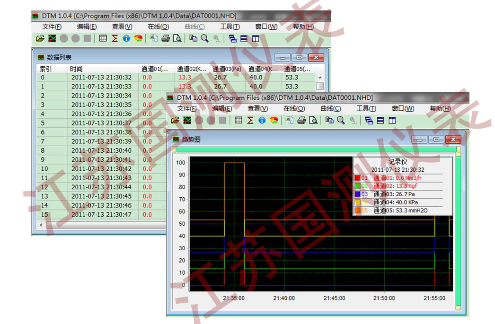Click the 13.3 value in row 0
This screenshot has width=495, height=324.
pyautogui.click(x=185, y=77)
